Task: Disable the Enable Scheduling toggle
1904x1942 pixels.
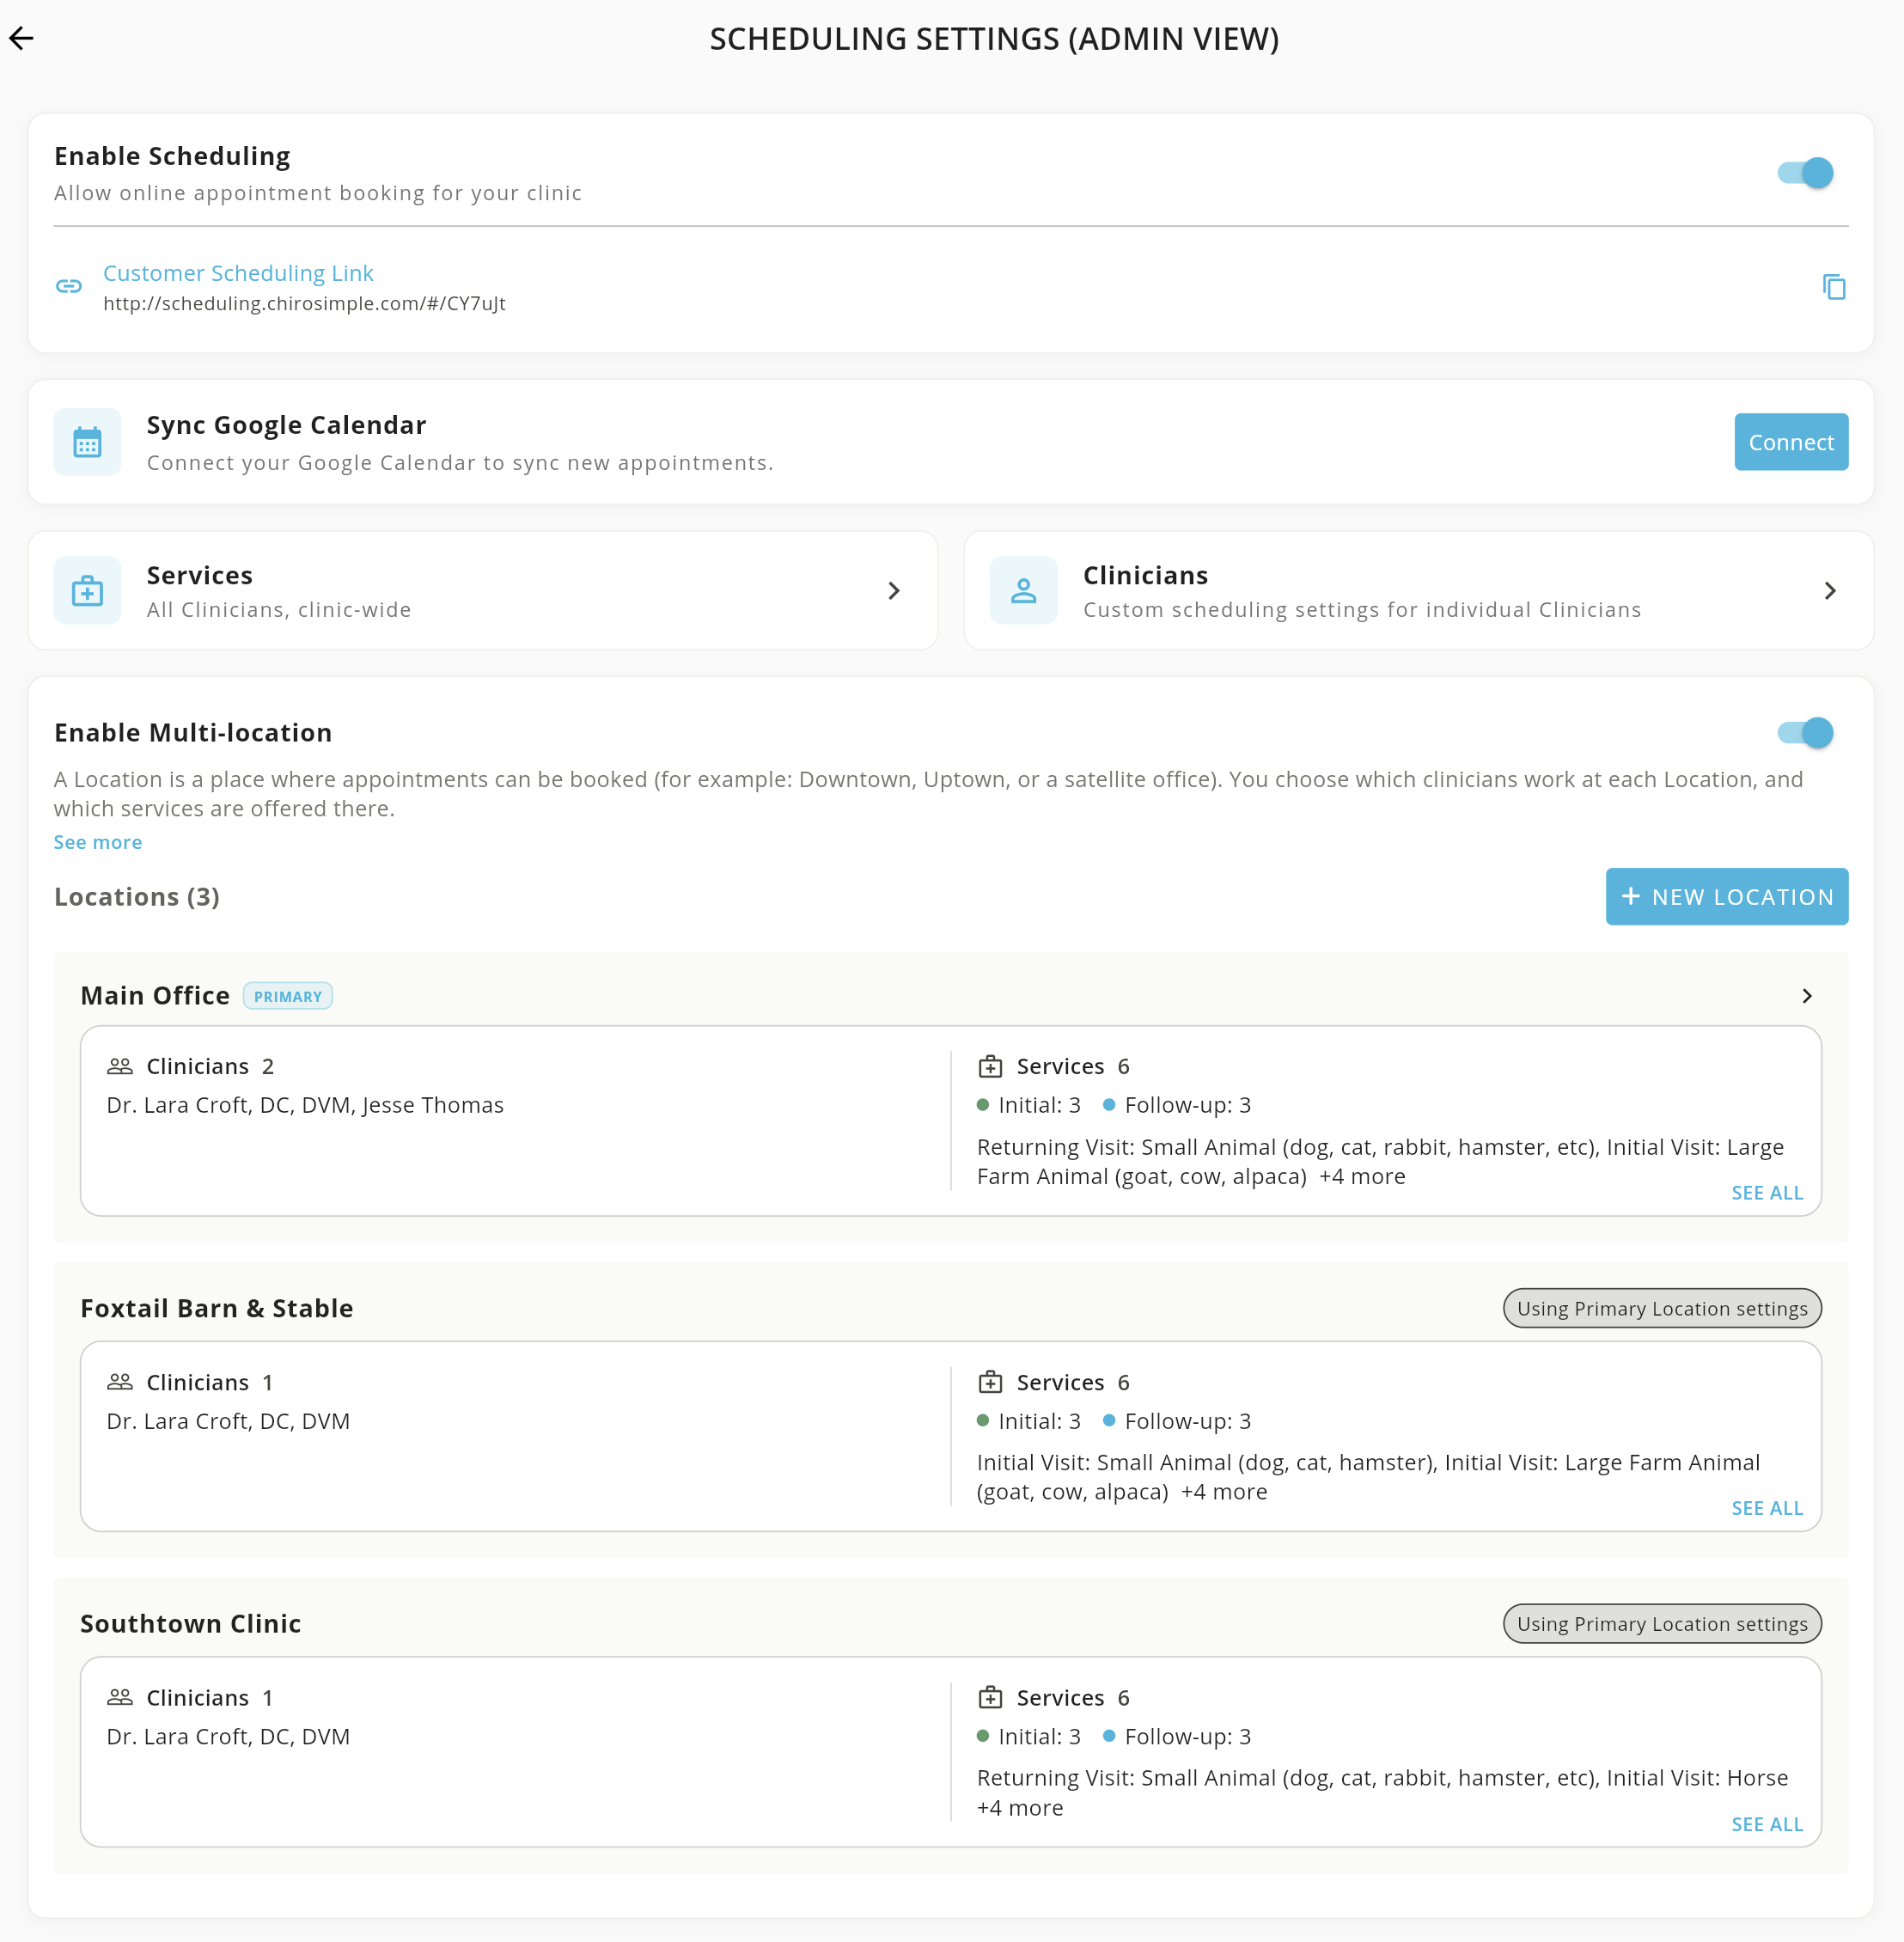Action: tap(1805, 173)
